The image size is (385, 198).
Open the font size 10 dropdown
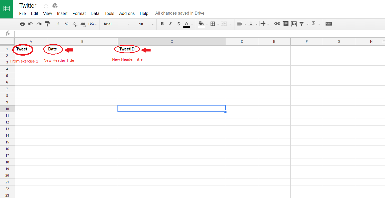pos(146,24)
